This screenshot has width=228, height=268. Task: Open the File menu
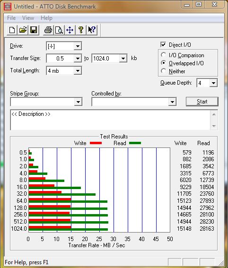click(x=11, y=18)
